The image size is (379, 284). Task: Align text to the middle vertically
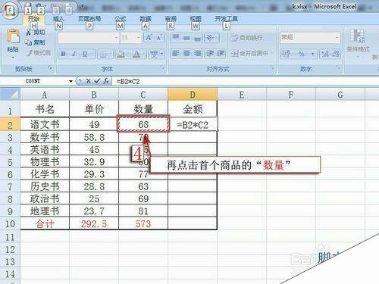(186, 38)
